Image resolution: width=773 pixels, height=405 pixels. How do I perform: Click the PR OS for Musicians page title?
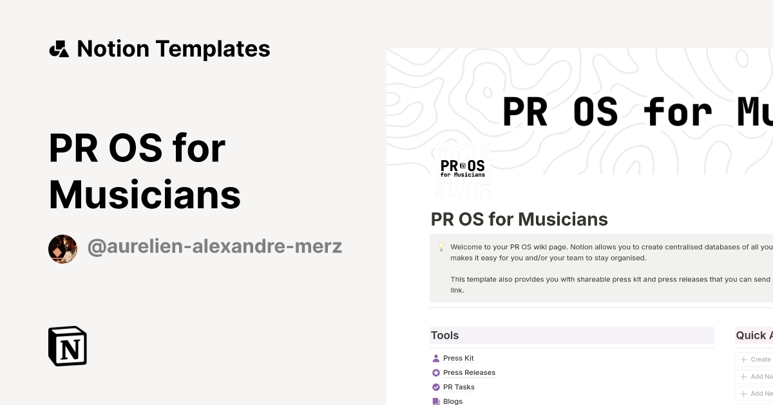point(519,219)
